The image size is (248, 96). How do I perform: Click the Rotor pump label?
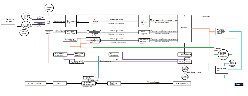(188, 58)
